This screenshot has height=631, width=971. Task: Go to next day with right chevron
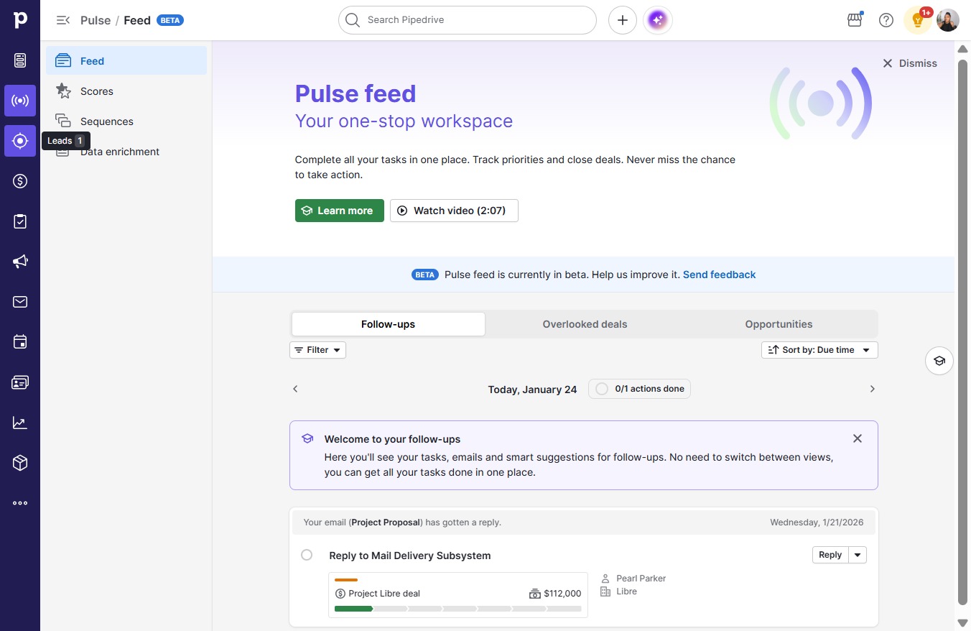(873, 389)
